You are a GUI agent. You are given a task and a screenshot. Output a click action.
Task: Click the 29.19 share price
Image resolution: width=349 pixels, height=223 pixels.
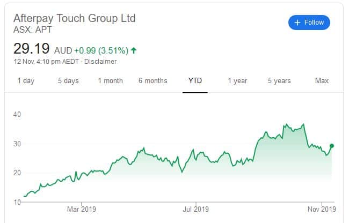coord(32,49)
